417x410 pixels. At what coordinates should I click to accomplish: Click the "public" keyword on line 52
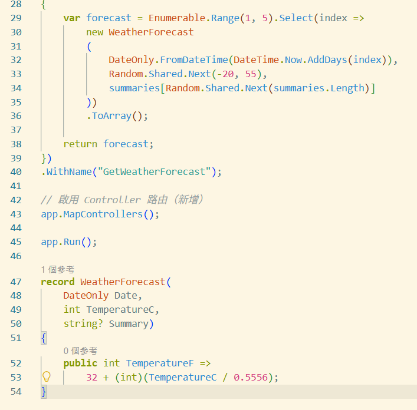[x=80, y=363]
